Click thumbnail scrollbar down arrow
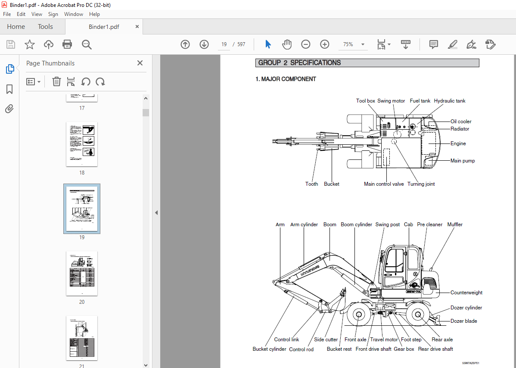 146,365
